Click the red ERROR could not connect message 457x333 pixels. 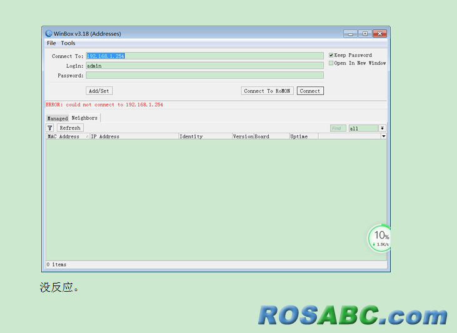click(x=104, y=105)
